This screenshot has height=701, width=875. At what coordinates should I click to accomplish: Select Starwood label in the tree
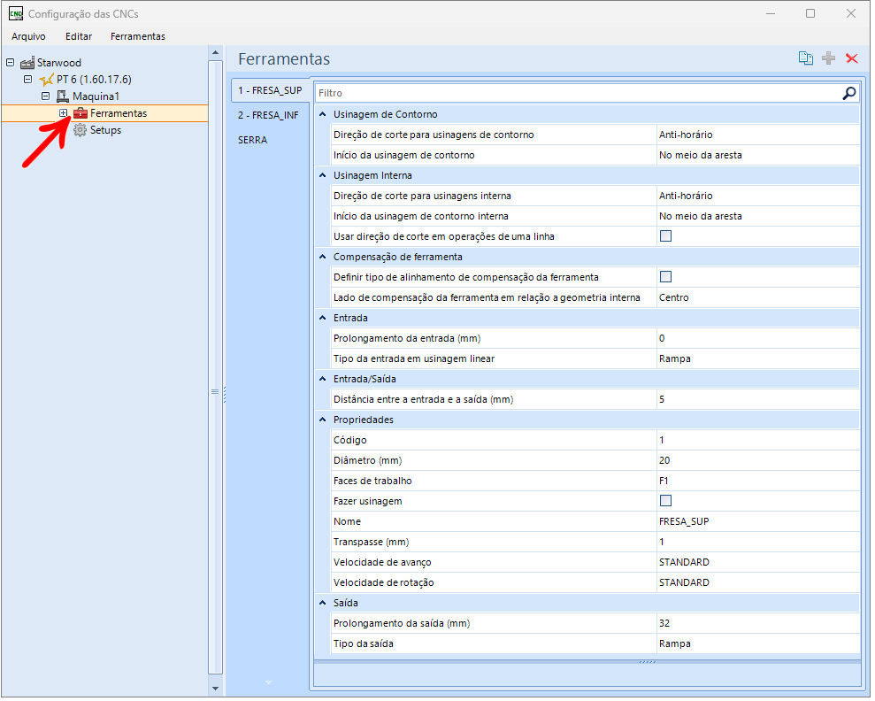pyautogui.click(x=59, y=63)
